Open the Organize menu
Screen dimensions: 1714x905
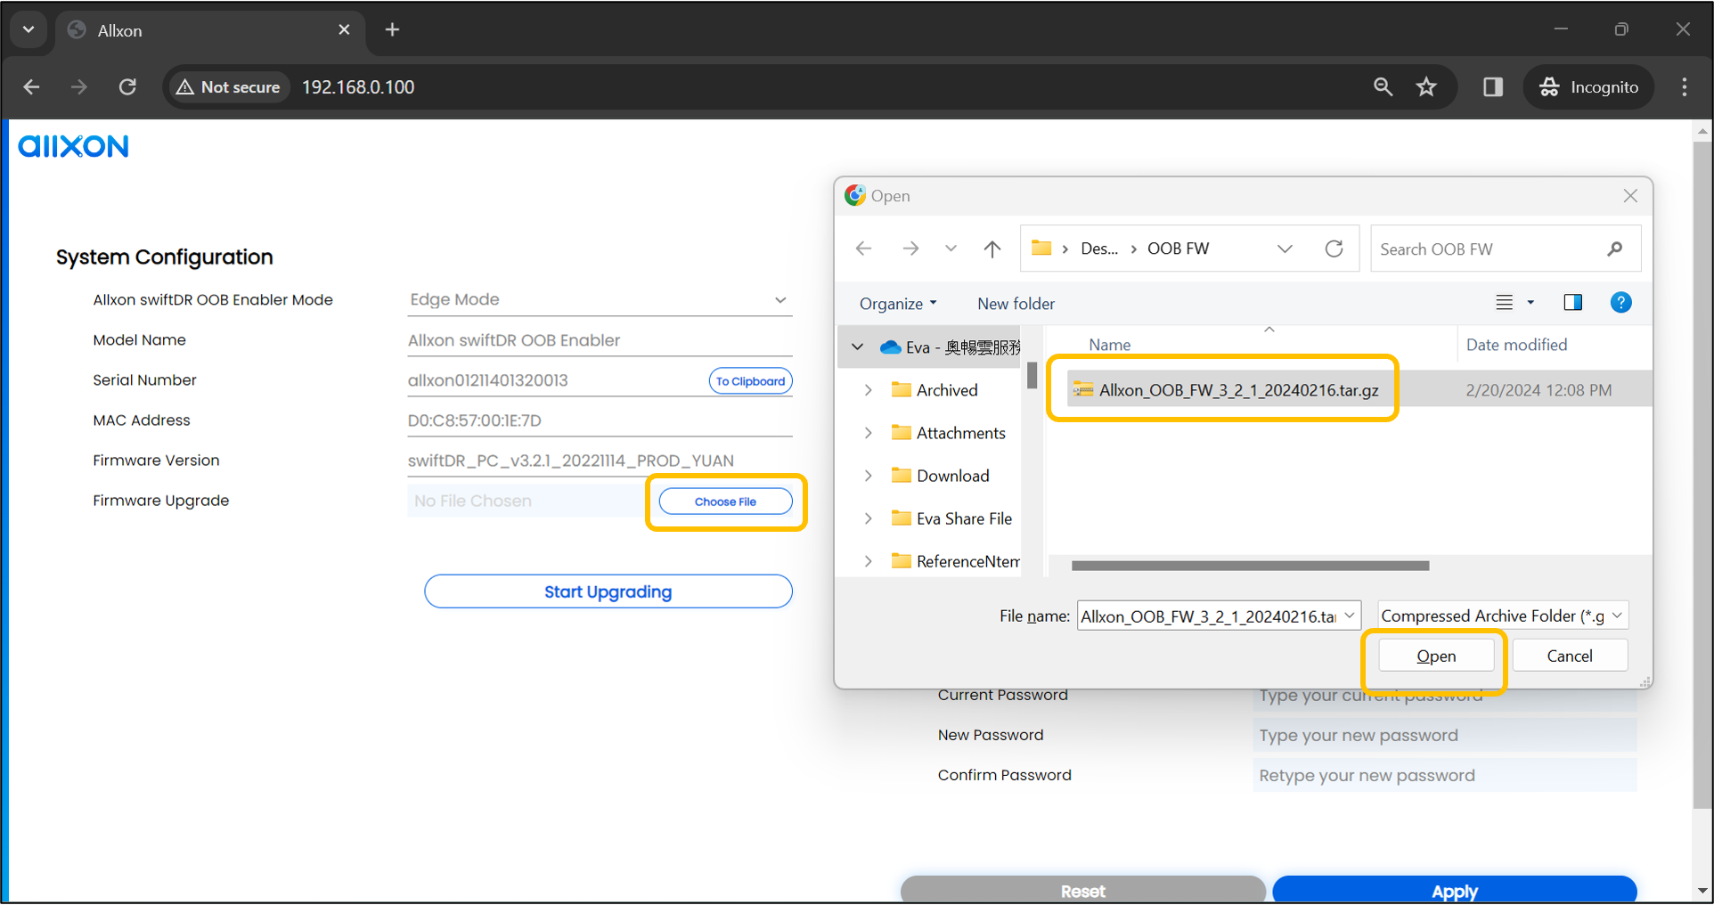click(898, 303)
